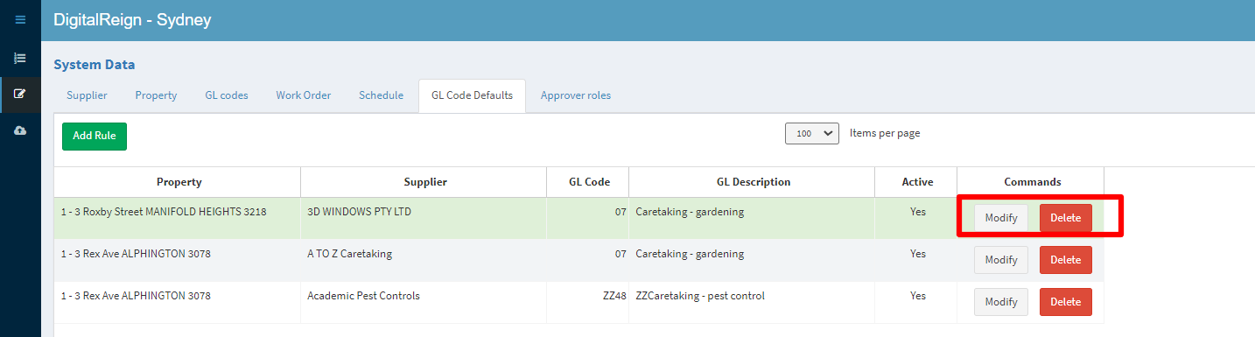Delete the 3D WINDOWS PTY LTD rule

coord(1066,218)
